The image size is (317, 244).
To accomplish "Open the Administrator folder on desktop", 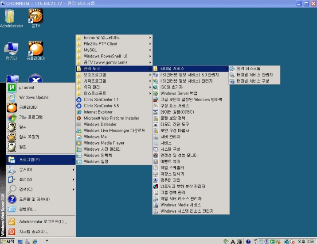I will coord(11,17).
